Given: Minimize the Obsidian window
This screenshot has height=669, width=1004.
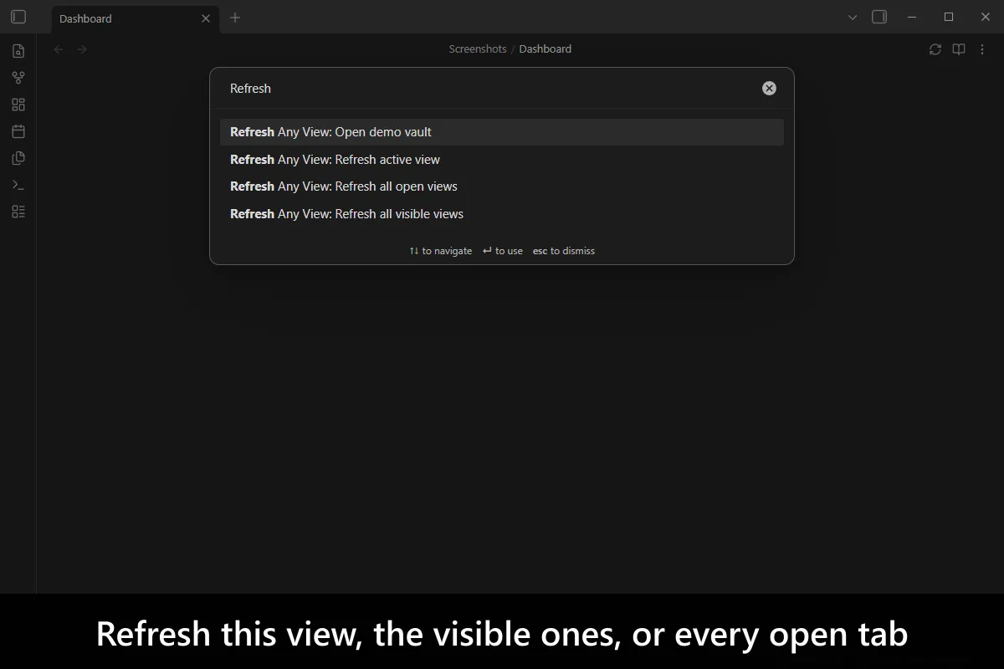Looking at the screenshot, I should (912, 17).
